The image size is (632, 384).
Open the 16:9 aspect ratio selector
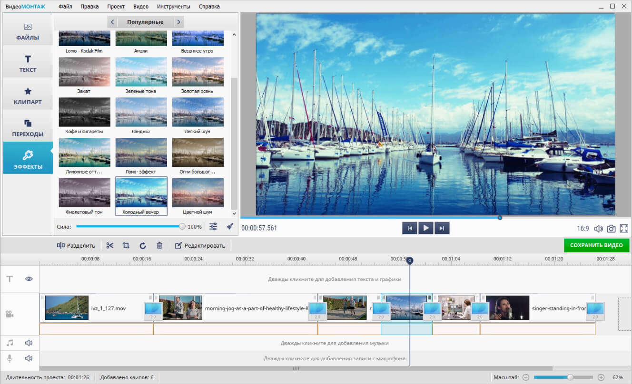pos(583,229)
